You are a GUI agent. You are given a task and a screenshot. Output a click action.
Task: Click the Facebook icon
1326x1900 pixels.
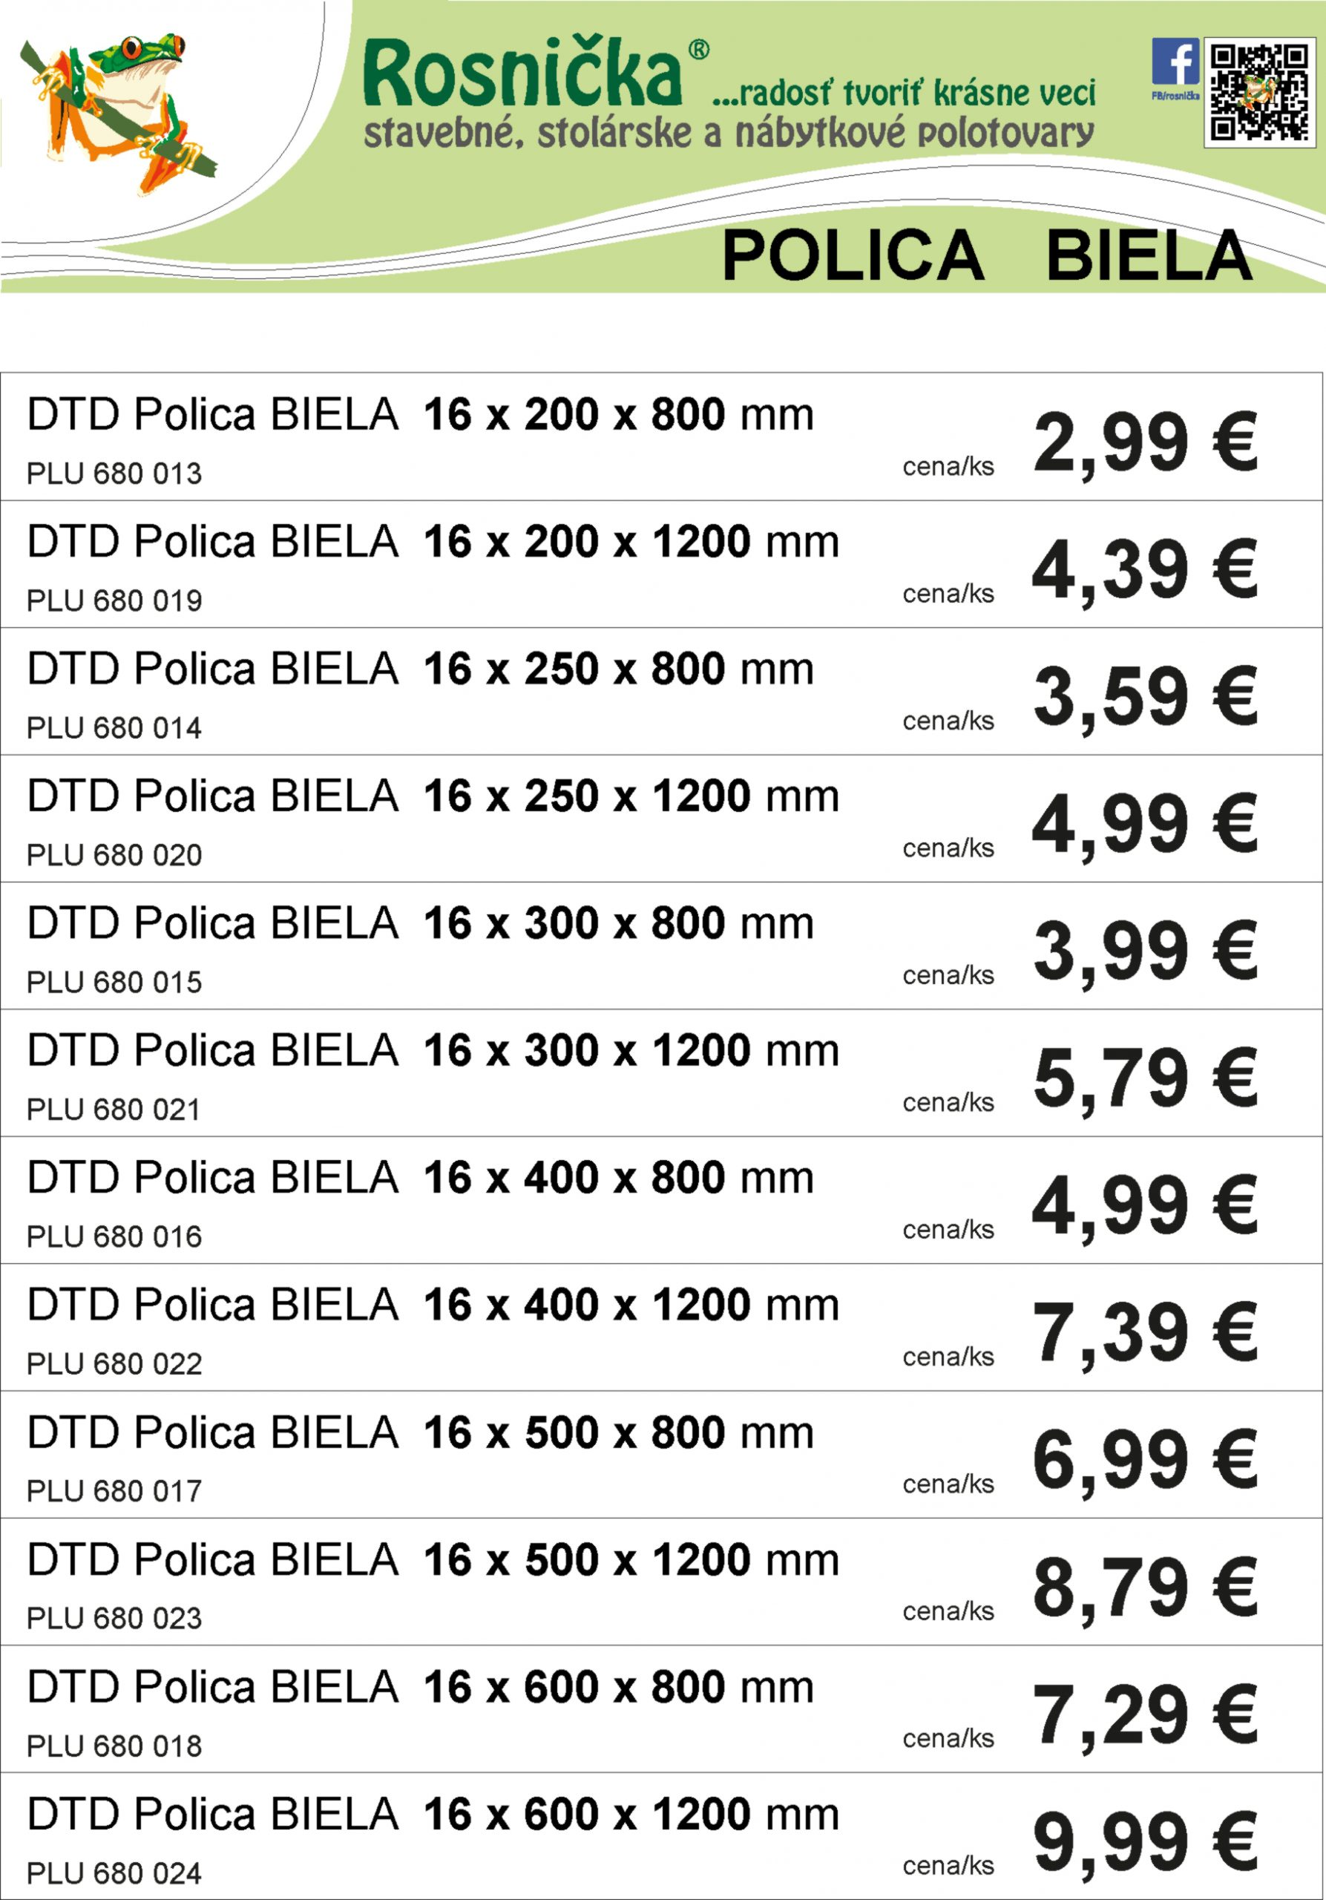1175,62
